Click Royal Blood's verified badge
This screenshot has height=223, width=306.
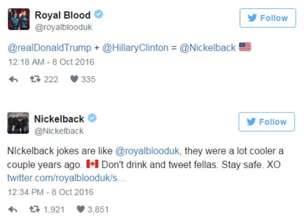pos(99,15)
